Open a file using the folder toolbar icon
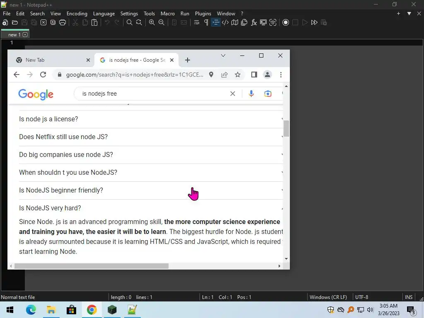This screenshot has height=318, width=424. [15, 22]
